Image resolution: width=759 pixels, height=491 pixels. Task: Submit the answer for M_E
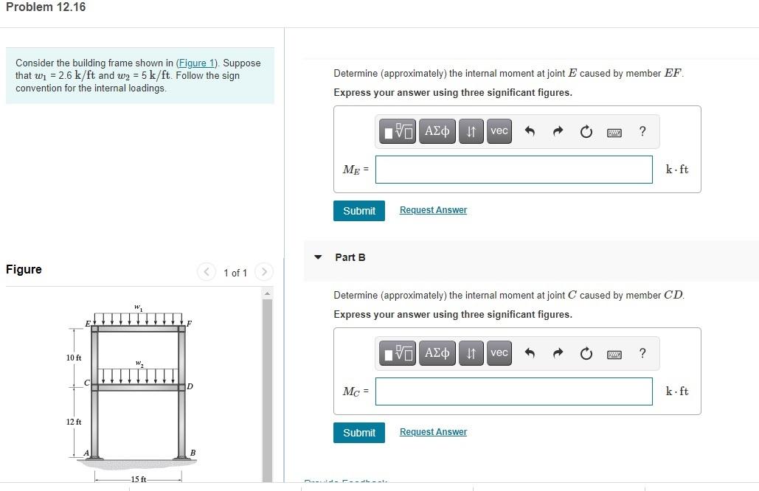(x=359, y=210)
